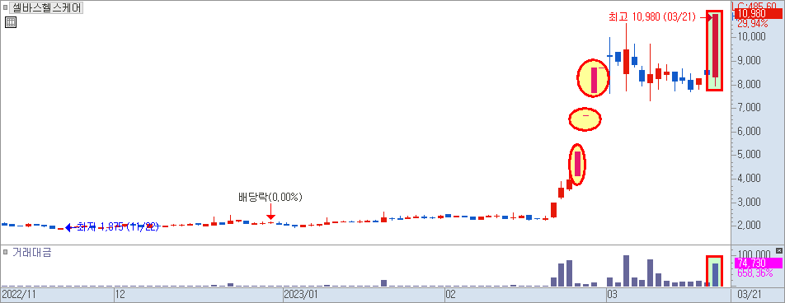This screenshot has width=785, height=303.
Task: Close the 거래대금 volume panel
Action: (x=779, y=250)
